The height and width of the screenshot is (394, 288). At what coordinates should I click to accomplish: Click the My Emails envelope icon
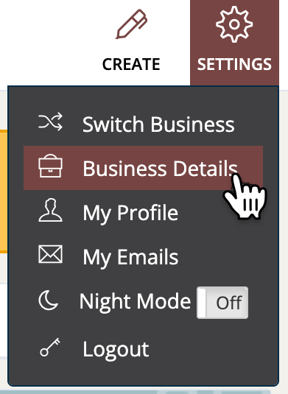51,254
